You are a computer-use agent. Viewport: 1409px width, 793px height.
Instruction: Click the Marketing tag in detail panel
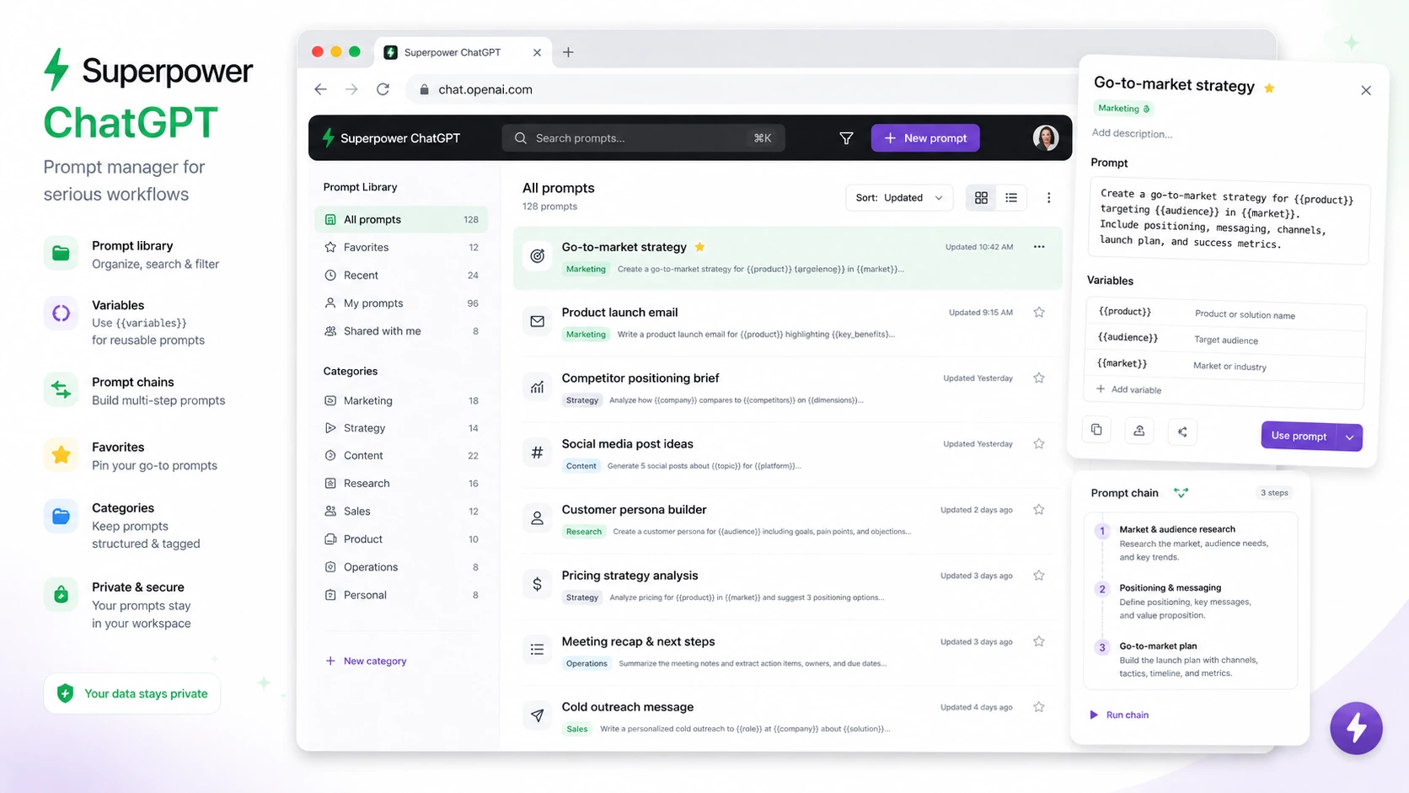[x=1123, y=108]
